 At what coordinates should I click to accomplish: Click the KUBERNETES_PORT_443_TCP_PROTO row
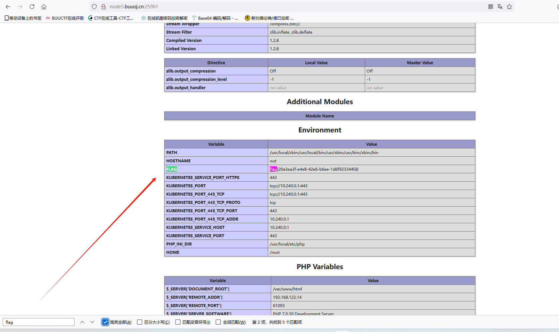(x=320, y=202)
